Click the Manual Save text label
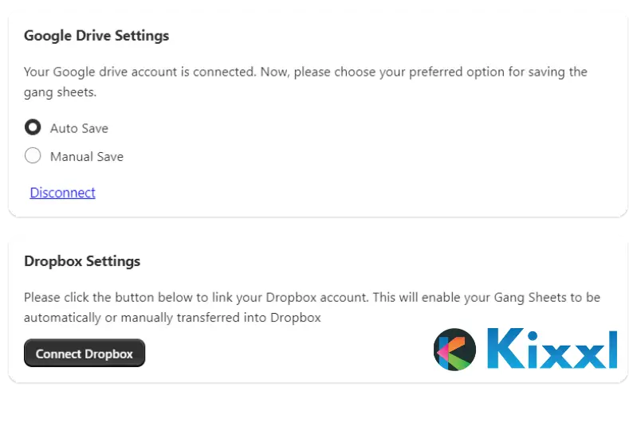637x434 pixels. pos(87,157)
